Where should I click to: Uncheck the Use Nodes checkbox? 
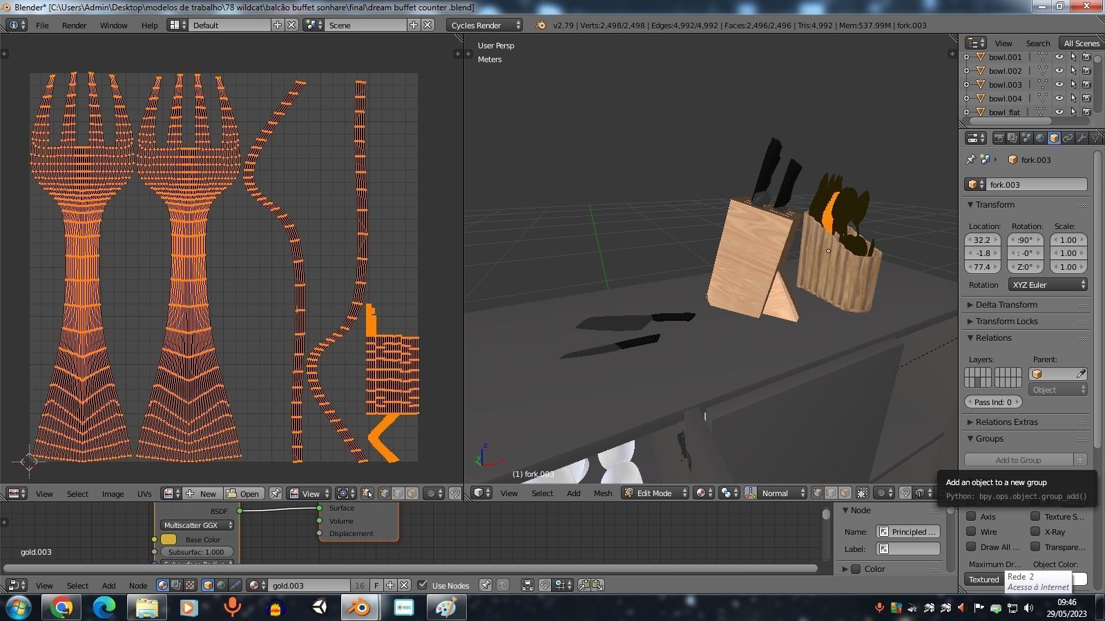423,585
